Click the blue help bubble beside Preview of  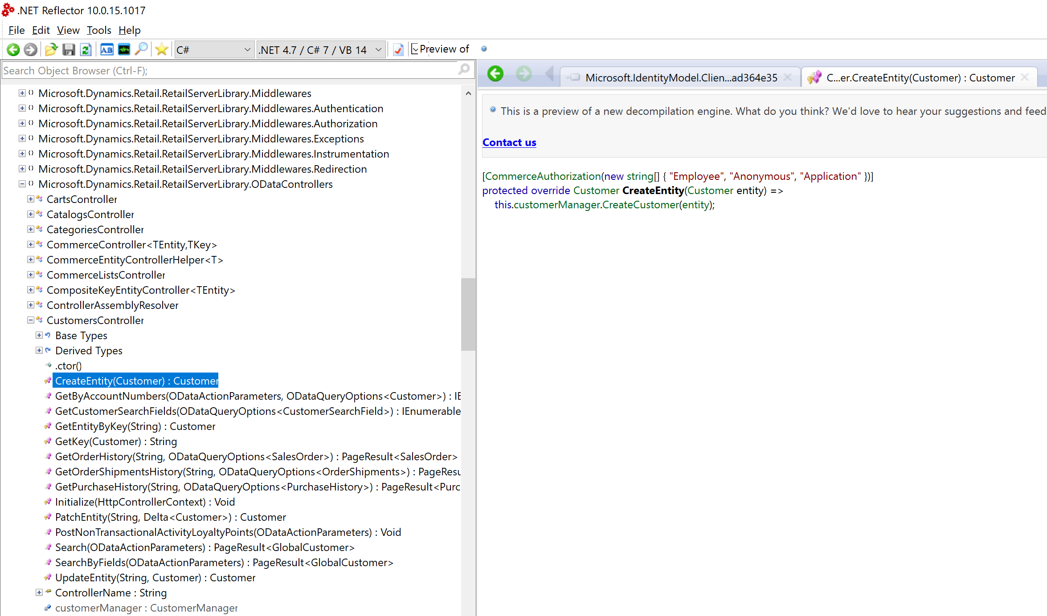[x=484, y=49]
